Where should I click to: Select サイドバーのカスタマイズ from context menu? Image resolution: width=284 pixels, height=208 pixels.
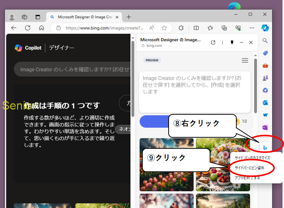pyautogui.click(x=252, y=158)
